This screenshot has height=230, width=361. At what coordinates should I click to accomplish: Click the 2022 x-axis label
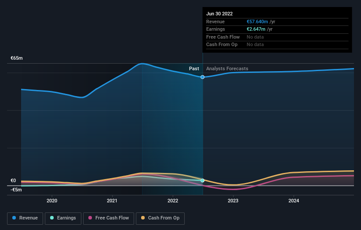(173, 201)
